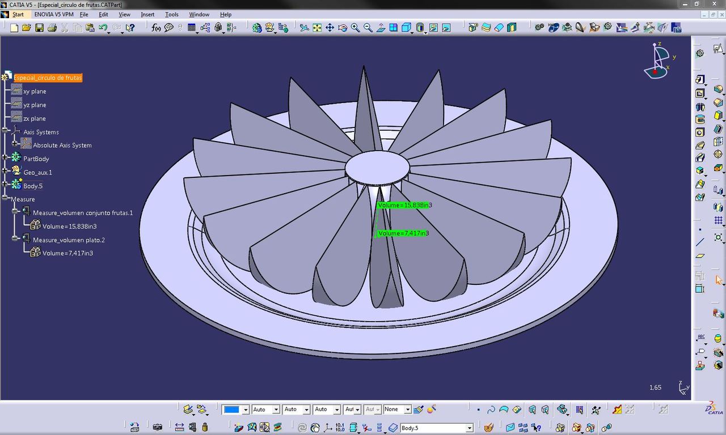Expand the Body.5 tree node
This screenshot has height=435, width=726.
pos(5,185)
